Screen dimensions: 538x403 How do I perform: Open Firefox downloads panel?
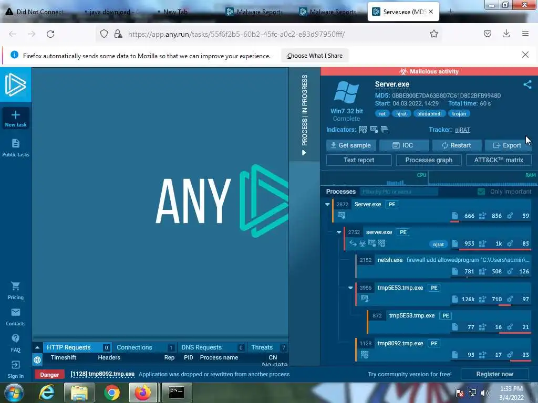[506, 34]
